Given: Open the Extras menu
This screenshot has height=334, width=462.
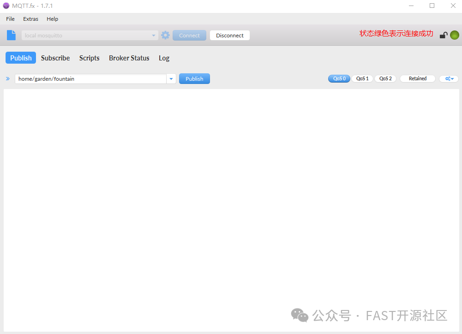Looking at the screenshot, I should pos(30,19).
